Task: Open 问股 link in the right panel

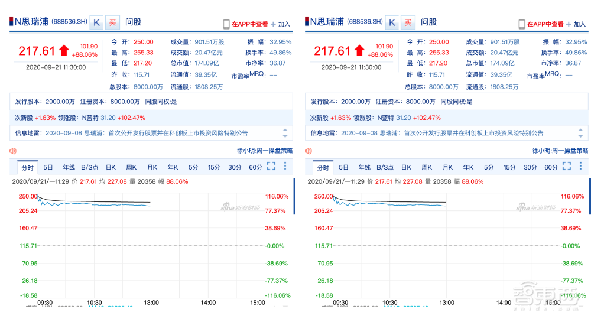Action: click(x=428, y=22)
